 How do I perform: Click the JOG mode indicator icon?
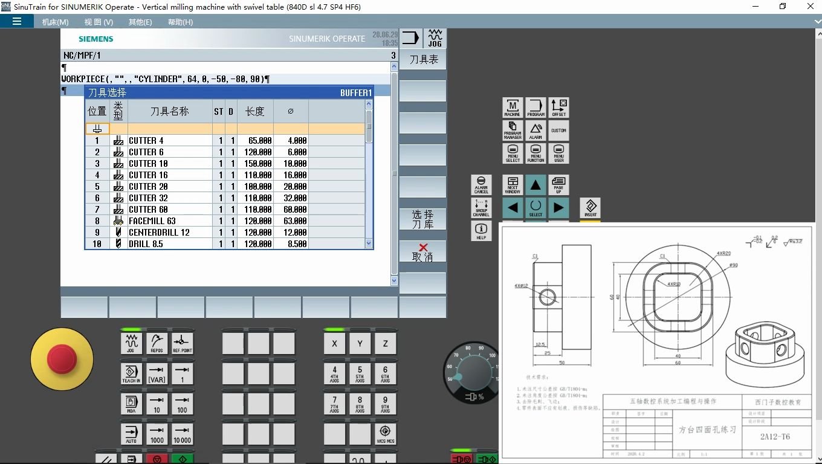[435, 38]
